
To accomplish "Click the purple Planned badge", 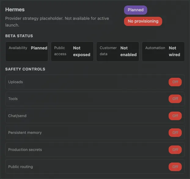I will pyautogui.click(x=136, y=10).
